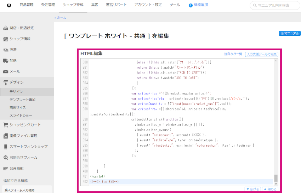Go back via the « ホーム breadcrumb

pyautogui.click(x=60, y=18)
